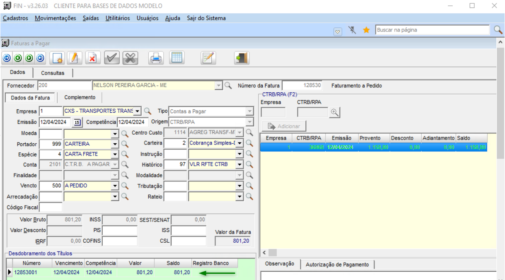Click the printer icon
The image size is (505, 280).
pos(156,58)
